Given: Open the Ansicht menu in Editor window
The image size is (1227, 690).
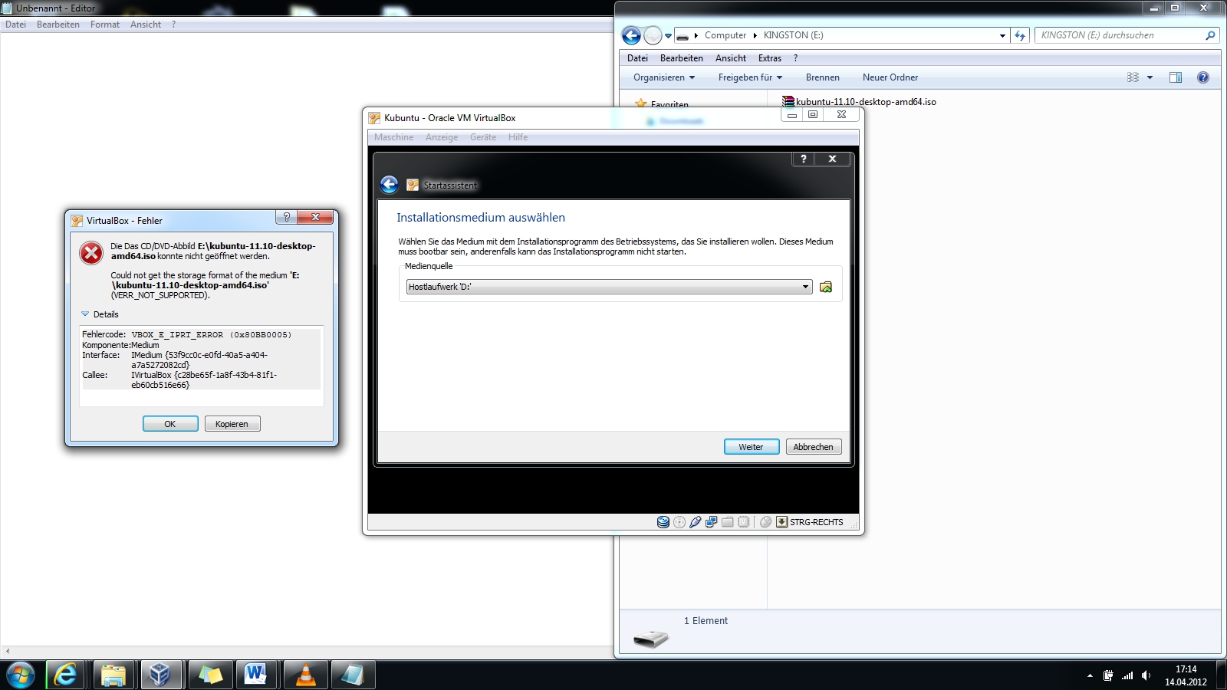Looking at the screenshot, I should coord(146,25).
